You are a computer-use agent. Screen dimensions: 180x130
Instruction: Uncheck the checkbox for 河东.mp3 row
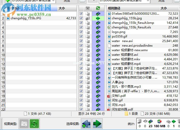coord(81,105)
